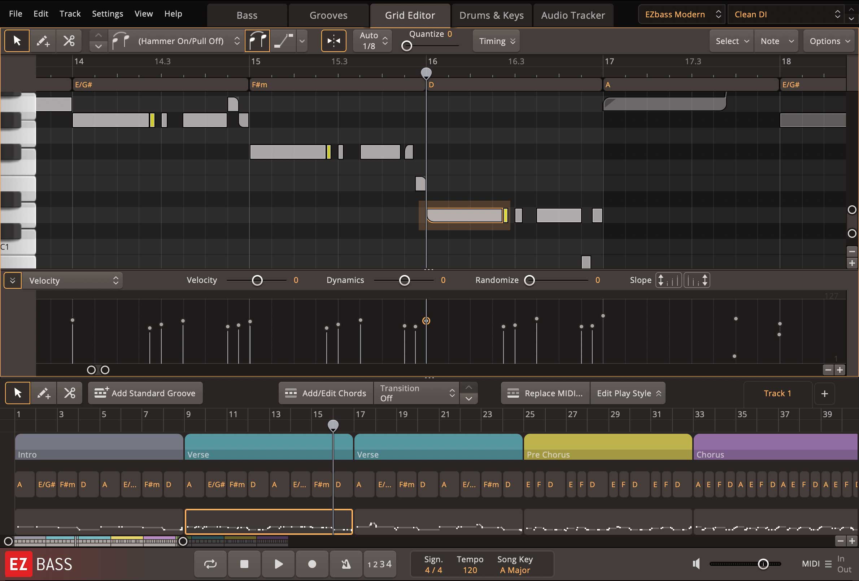Open the Transition Off dropdown
Viewport: 859px width, 581px height.
pos(417,393)
